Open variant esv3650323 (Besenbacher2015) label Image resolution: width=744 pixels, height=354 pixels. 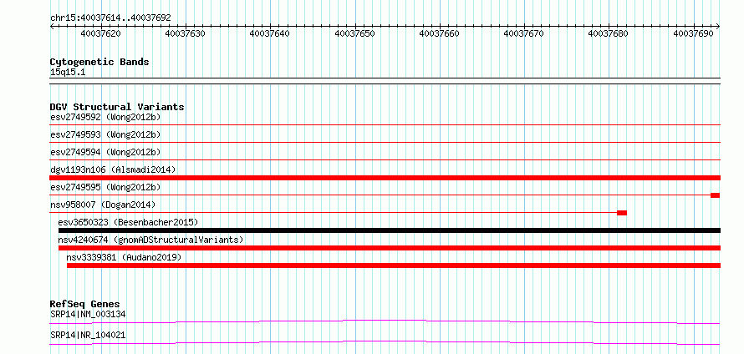128,222
